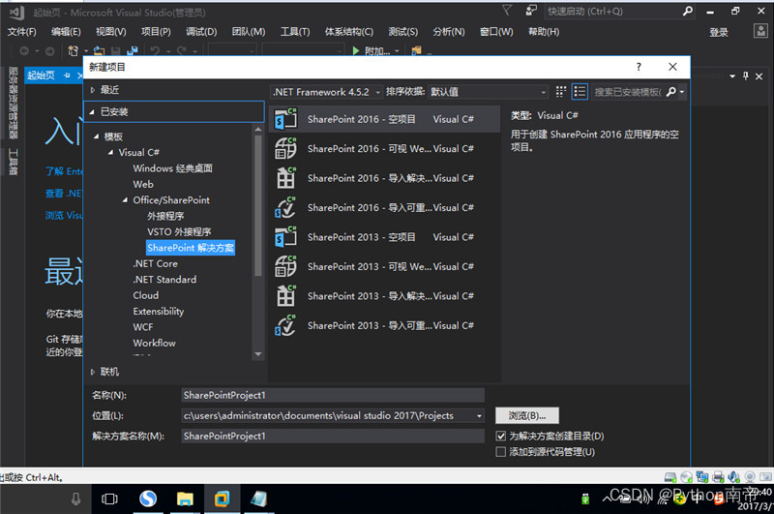Click the 解决方案名称 input field
This screenshot has height=514, width=774.
[x=333, y=436]
